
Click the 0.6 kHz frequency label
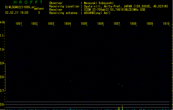pos(2,105)
